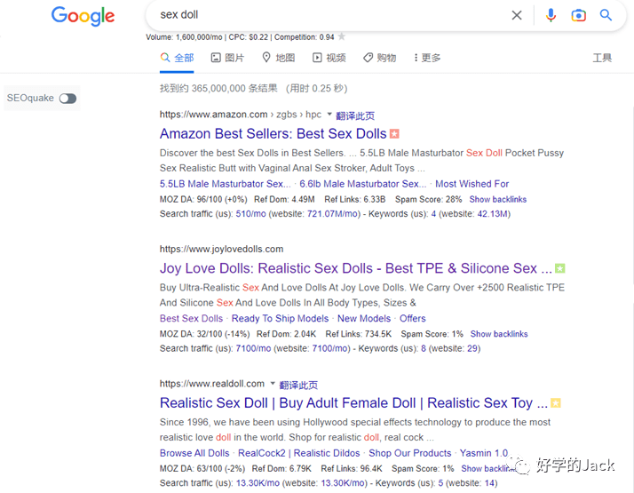Clear the search box with the X icon
Viewport: 634px width, 493px height.
click(517, 15)
